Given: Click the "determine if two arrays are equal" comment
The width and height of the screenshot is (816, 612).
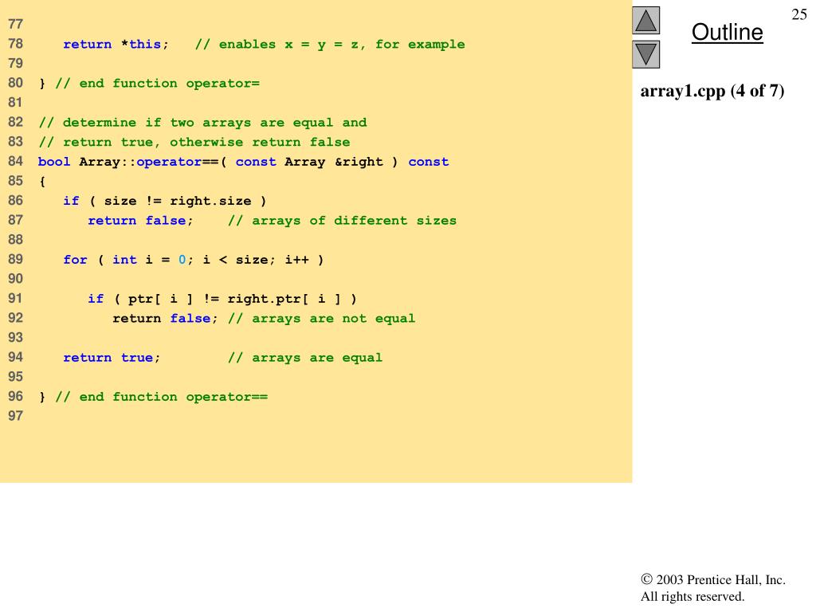Looking at the screenshot, I should pyautogui.click(x=202, y=123).
